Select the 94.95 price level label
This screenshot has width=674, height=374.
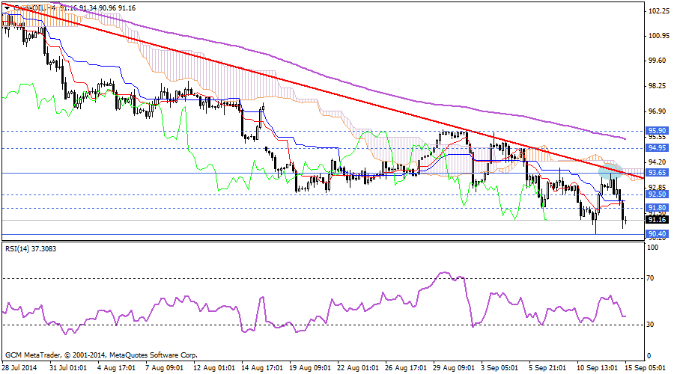tap(657, 148)
